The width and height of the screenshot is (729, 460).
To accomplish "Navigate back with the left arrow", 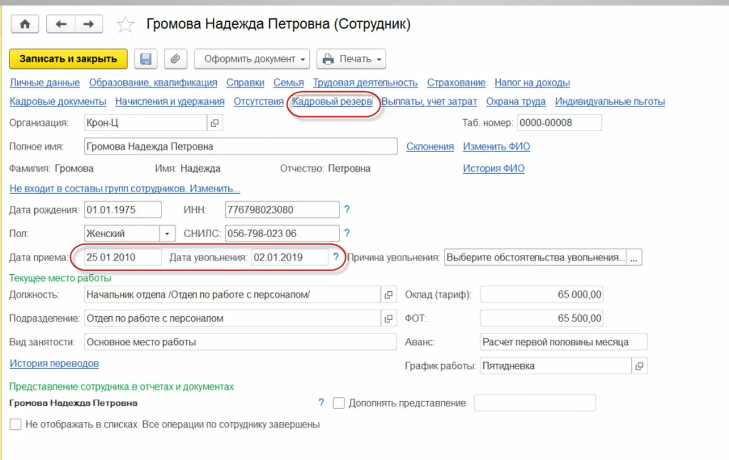I will coord(60,25).
